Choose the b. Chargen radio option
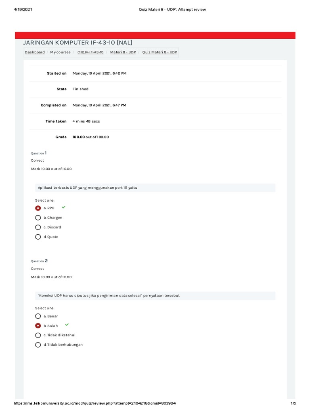This screenshot has height=413, width=310. (x=38, y=218)
